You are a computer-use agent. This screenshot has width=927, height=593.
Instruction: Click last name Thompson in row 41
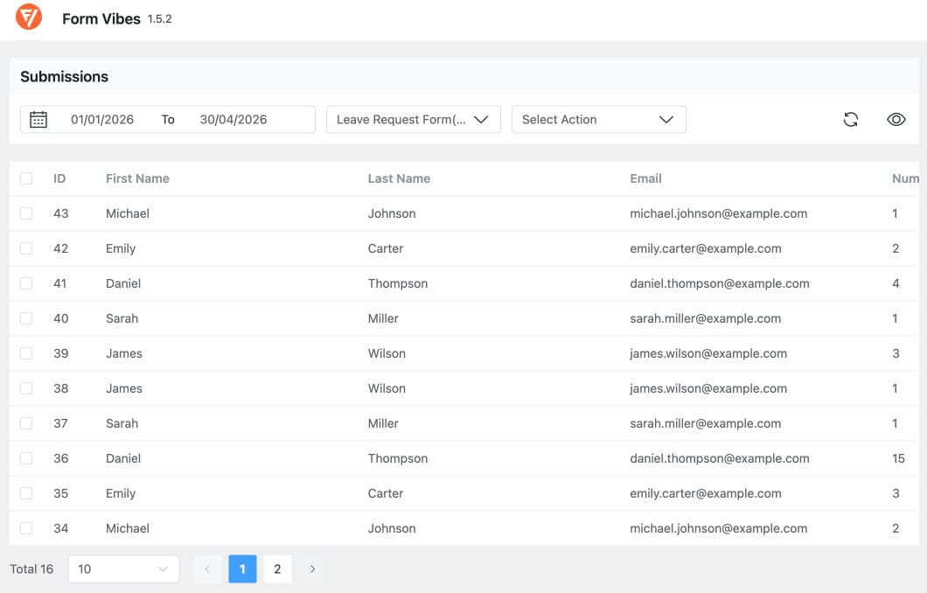click(398, 283)
